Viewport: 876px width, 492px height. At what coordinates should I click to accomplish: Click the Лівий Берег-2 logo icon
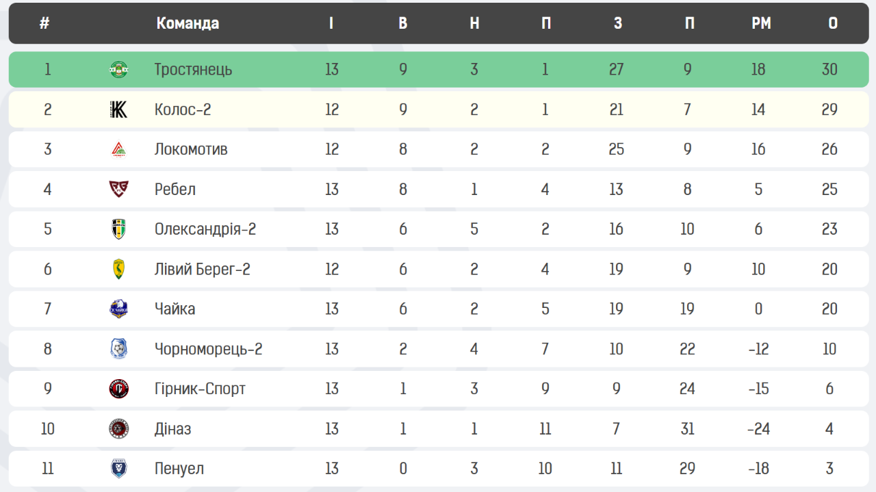119,269
